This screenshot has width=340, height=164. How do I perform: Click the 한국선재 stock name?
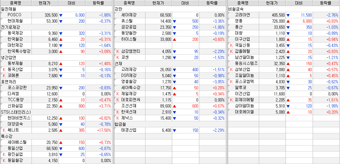coord(129,112)
